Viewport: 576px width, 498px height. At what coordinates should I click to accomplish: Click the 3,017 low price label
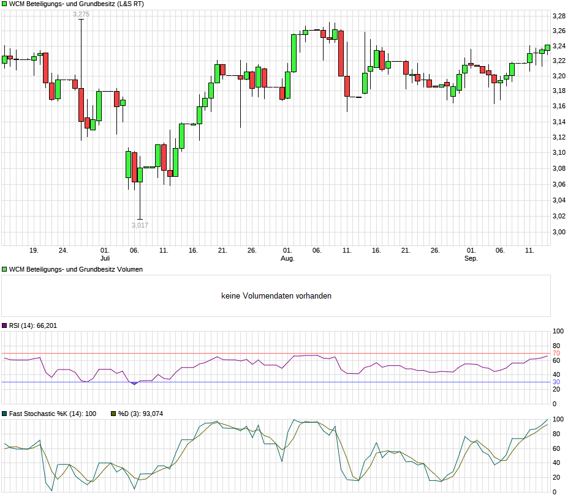(x=140, y=225)
